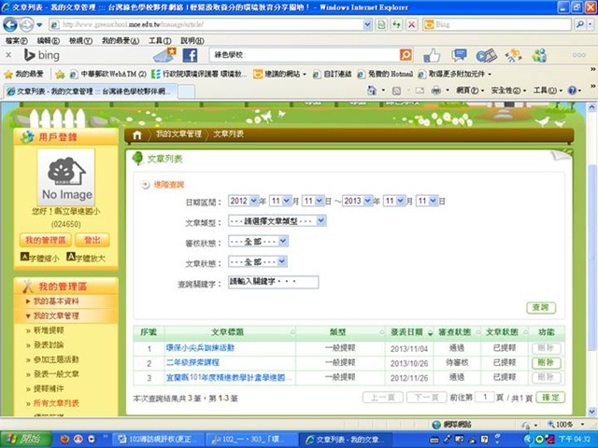Click the No Image user avatar

(x=66, y=177)
